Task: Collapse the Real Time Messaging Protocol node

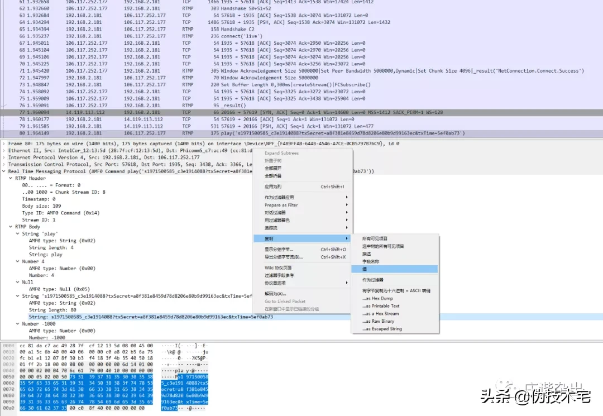Action: (4, 171)
